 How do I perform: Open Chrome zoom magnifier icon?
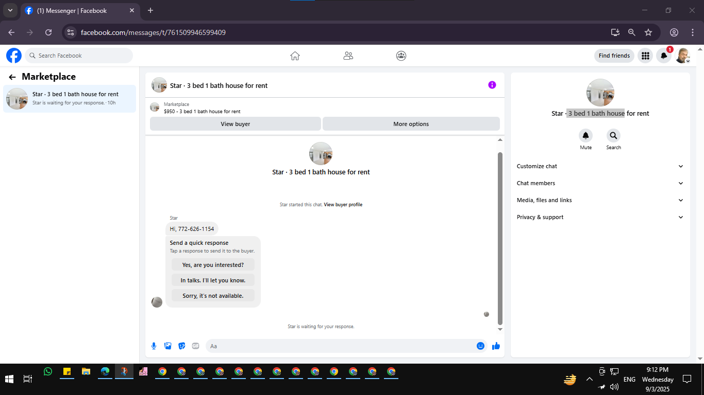point(632,32)
